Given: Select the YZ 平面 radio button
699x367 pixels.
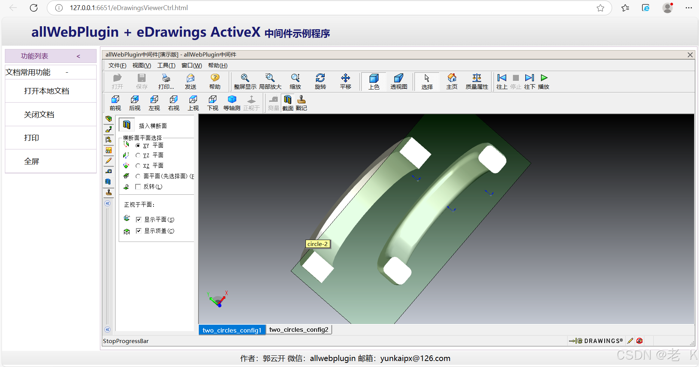Looking at the screenshot, I should click(138, 155).
